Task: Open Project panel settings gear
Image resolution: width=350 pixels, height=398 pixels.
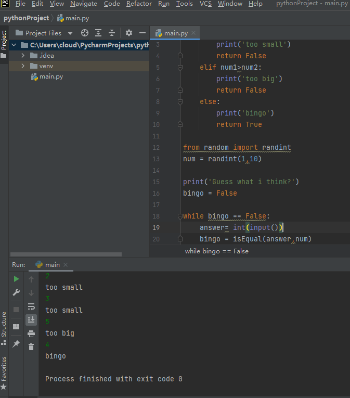Action: click(129, 33)
